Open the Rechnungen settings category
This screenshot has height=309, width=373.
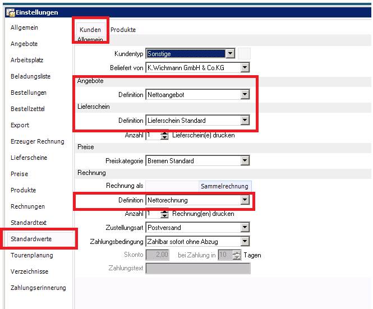tap(27, 206)
